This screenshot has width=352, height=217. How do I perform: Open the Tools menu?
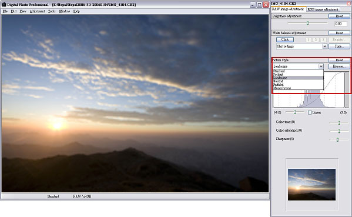[x=52, y=11]
